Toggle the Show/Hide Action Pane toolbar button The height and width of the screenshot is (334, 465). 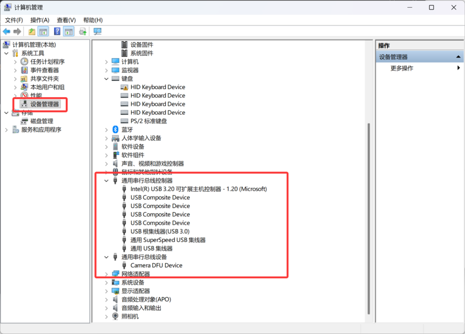tap(69, 31)
